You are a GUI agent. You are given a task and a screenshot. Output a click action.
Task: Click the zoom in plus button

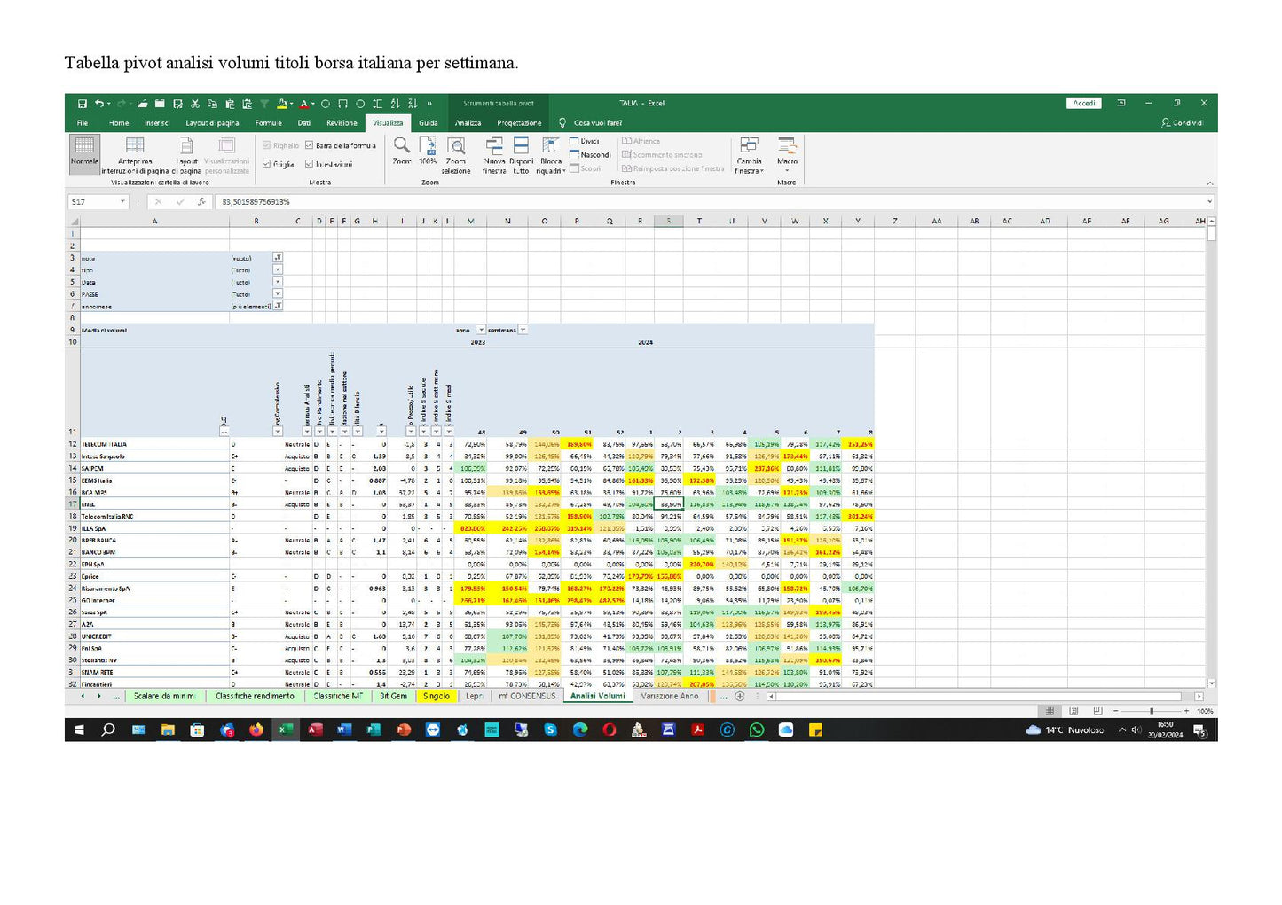click(x=1187, y=711)
